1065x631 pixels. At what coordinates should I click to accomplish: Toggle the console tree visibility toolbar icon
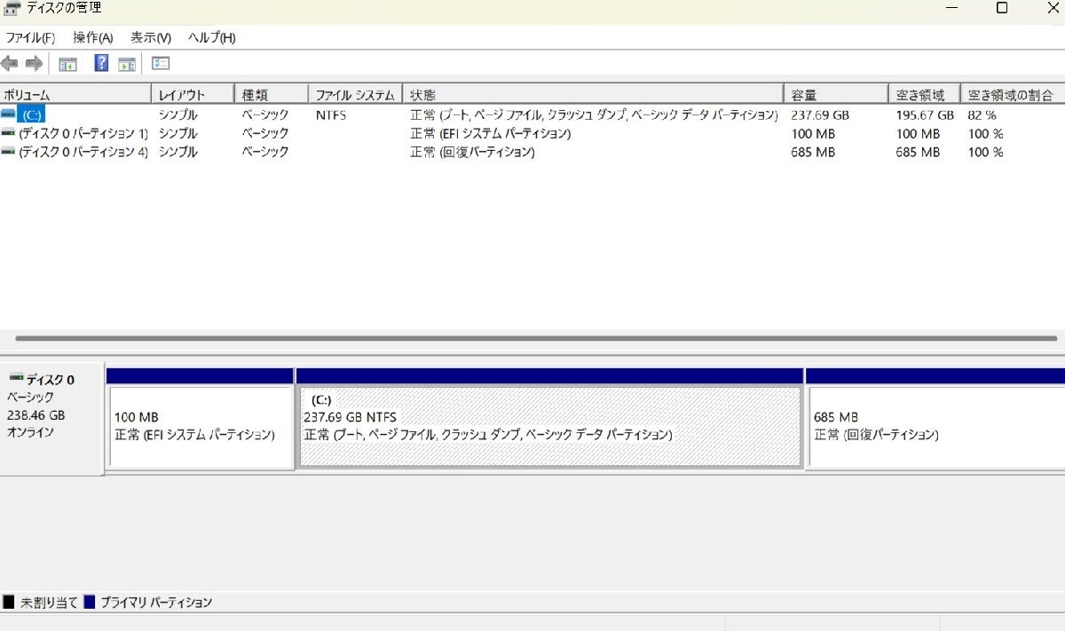(67, 63)
